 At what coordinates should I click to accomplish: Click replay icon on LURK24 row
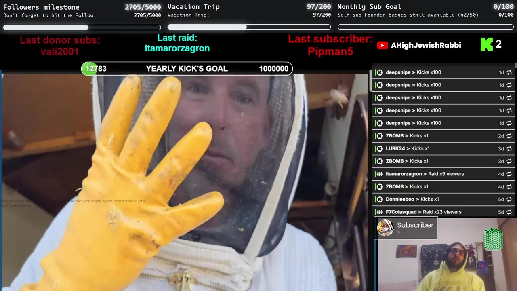(x=509, y=148)
